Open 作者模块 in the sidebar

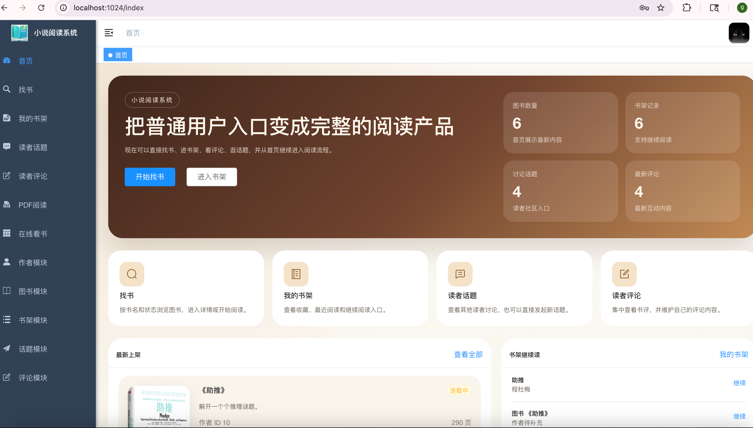click(33, 263)
